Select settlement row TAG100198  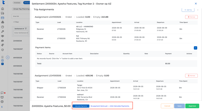coord(18,74)
